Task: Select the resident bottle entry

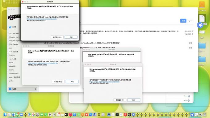Action: tap(12, 55)
